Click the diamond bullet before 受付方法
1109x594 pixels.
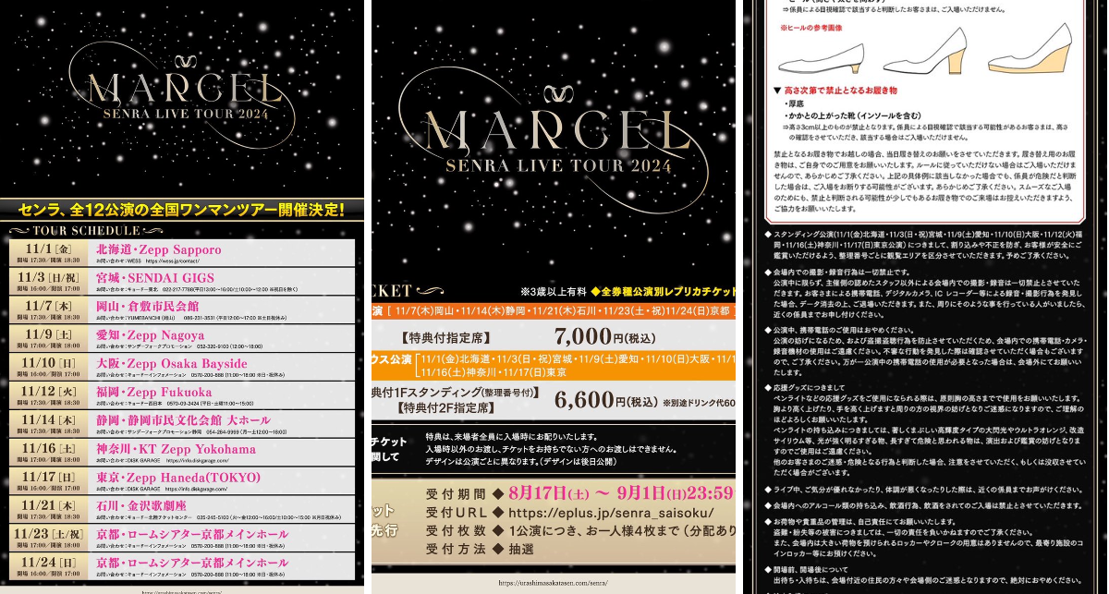(x=497, y=549)
